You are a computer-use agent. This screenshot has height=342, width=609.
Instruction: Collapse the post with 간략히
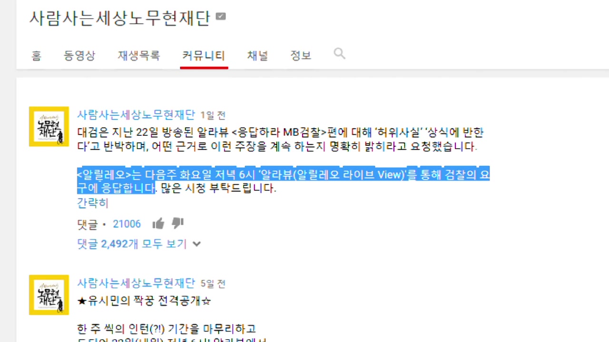coord(93,203)
